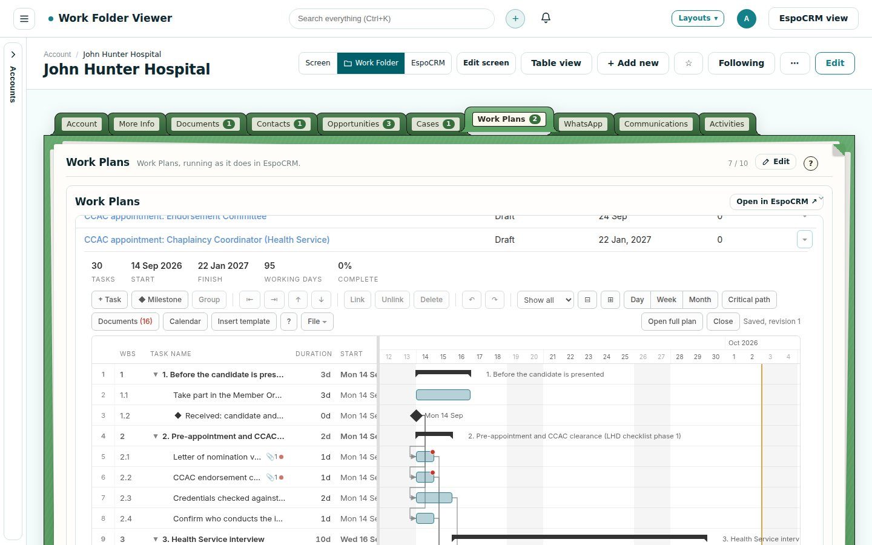Click the plus quick-create icon

(515, 19)
